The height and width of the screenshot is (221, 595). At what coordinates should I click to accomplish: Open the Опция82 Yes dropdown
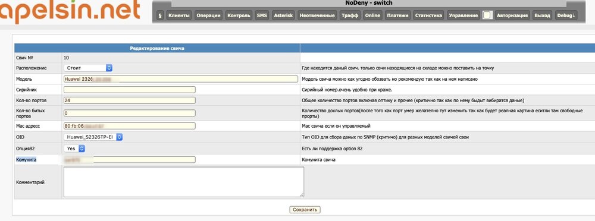[x=74, y=149]
